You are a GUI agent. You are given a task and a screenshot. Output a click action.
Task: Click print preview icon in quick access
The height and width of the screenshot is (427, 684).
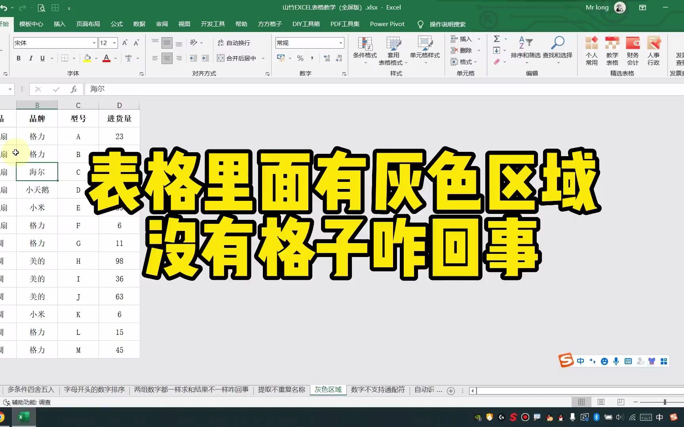tap(41, 8)
